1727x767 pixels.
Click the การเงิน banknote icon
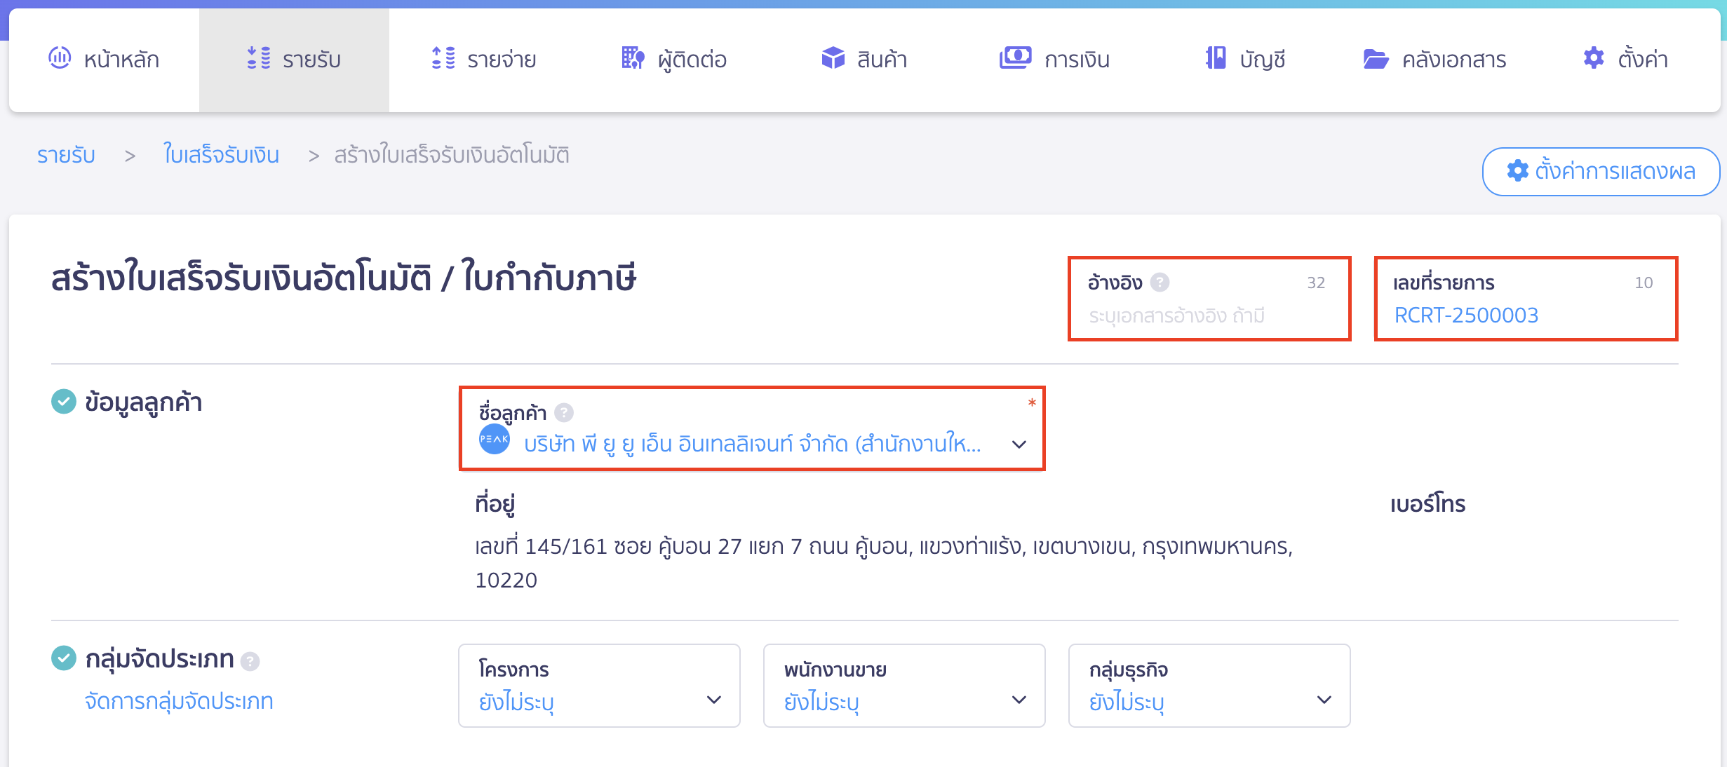click(x=1015, y=57)
